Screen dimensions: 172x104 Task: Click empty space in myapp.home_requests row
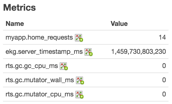[119, 38]
